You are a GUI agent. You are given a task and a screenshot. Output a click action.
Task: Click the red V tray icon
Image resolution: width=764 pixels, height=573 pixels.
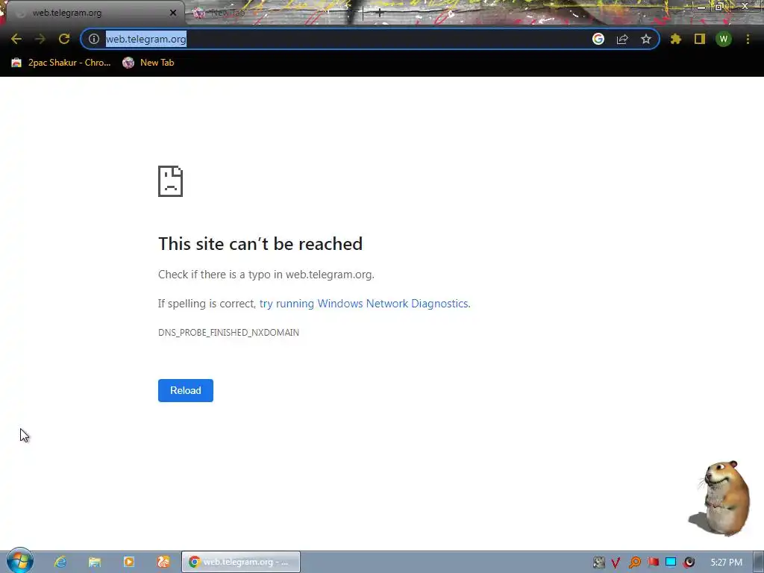(x=616, y=563)
